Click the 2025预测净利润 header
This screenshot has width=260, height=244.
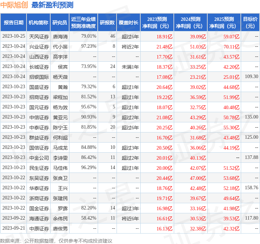(224, 23)
